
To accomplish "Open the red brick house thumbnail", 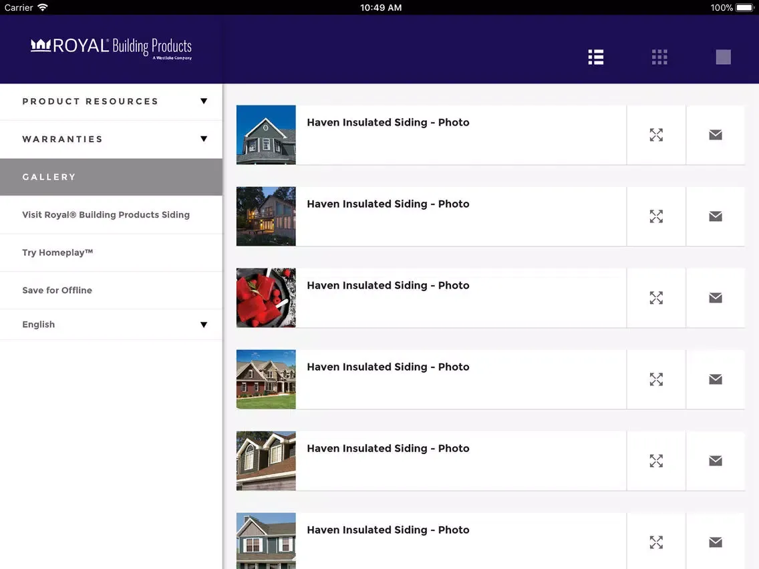I will 266,379.
